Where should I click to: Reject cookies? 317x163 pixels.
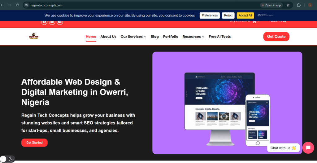(228, 15)
